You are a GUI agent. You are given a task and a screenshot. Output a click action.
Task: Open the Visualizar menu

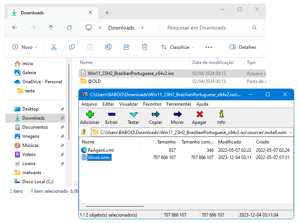click(x=128, y=104)
